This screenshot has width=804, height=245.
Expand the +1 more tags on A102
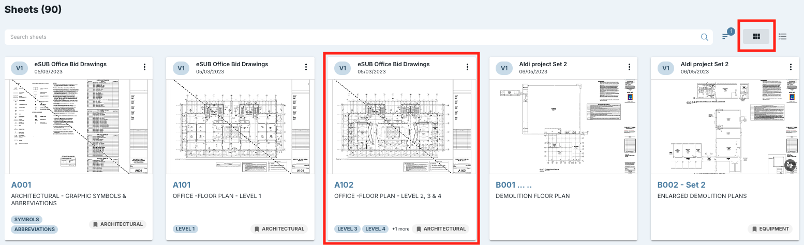(x=400, y=229)
